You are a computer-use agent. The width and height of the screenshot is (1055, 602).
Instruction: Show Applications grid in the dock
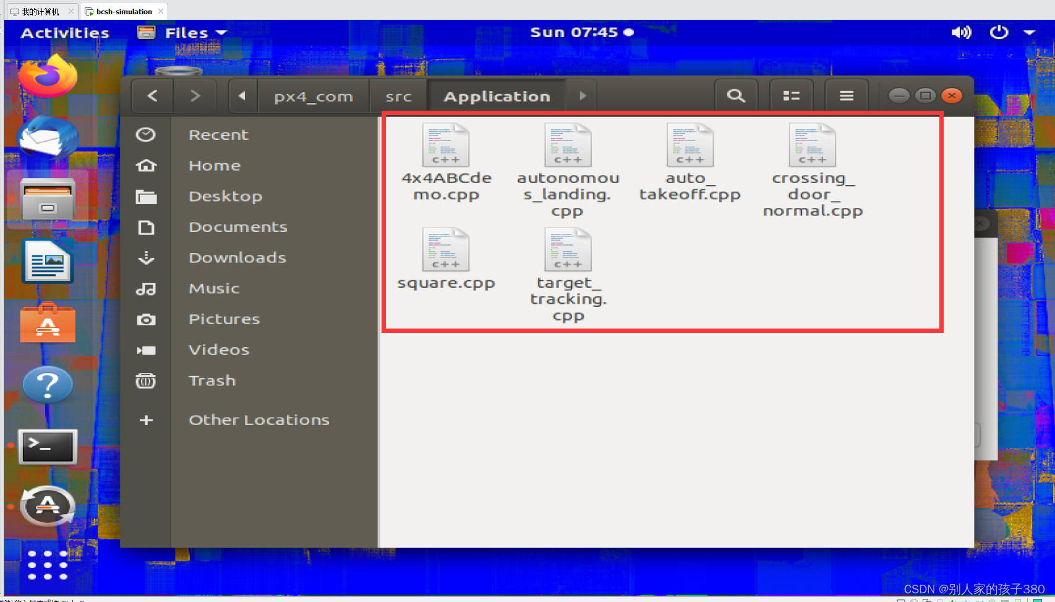pos(48,565)
